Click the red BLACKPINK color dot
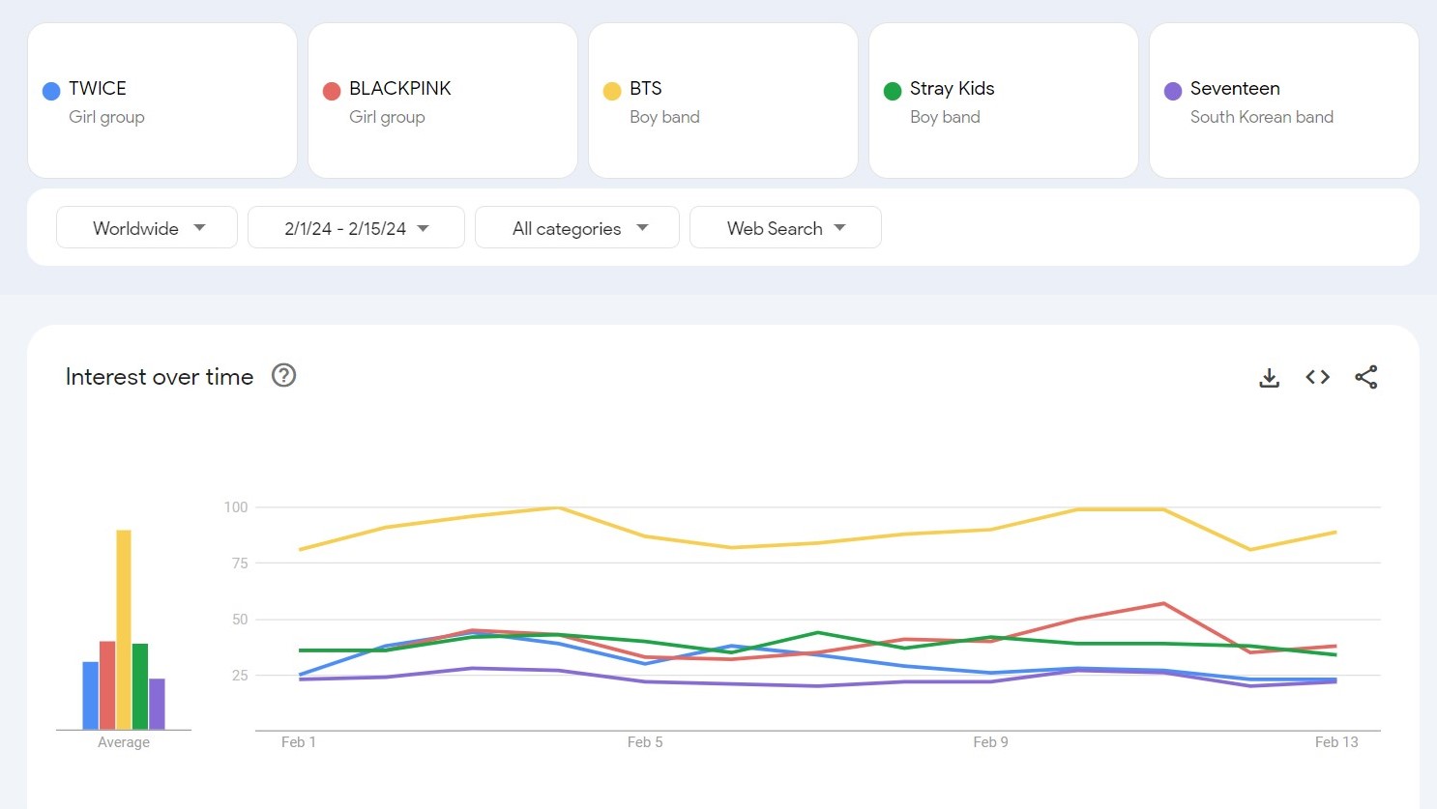Screen dimensions: 1437x809 click(332, 91)
